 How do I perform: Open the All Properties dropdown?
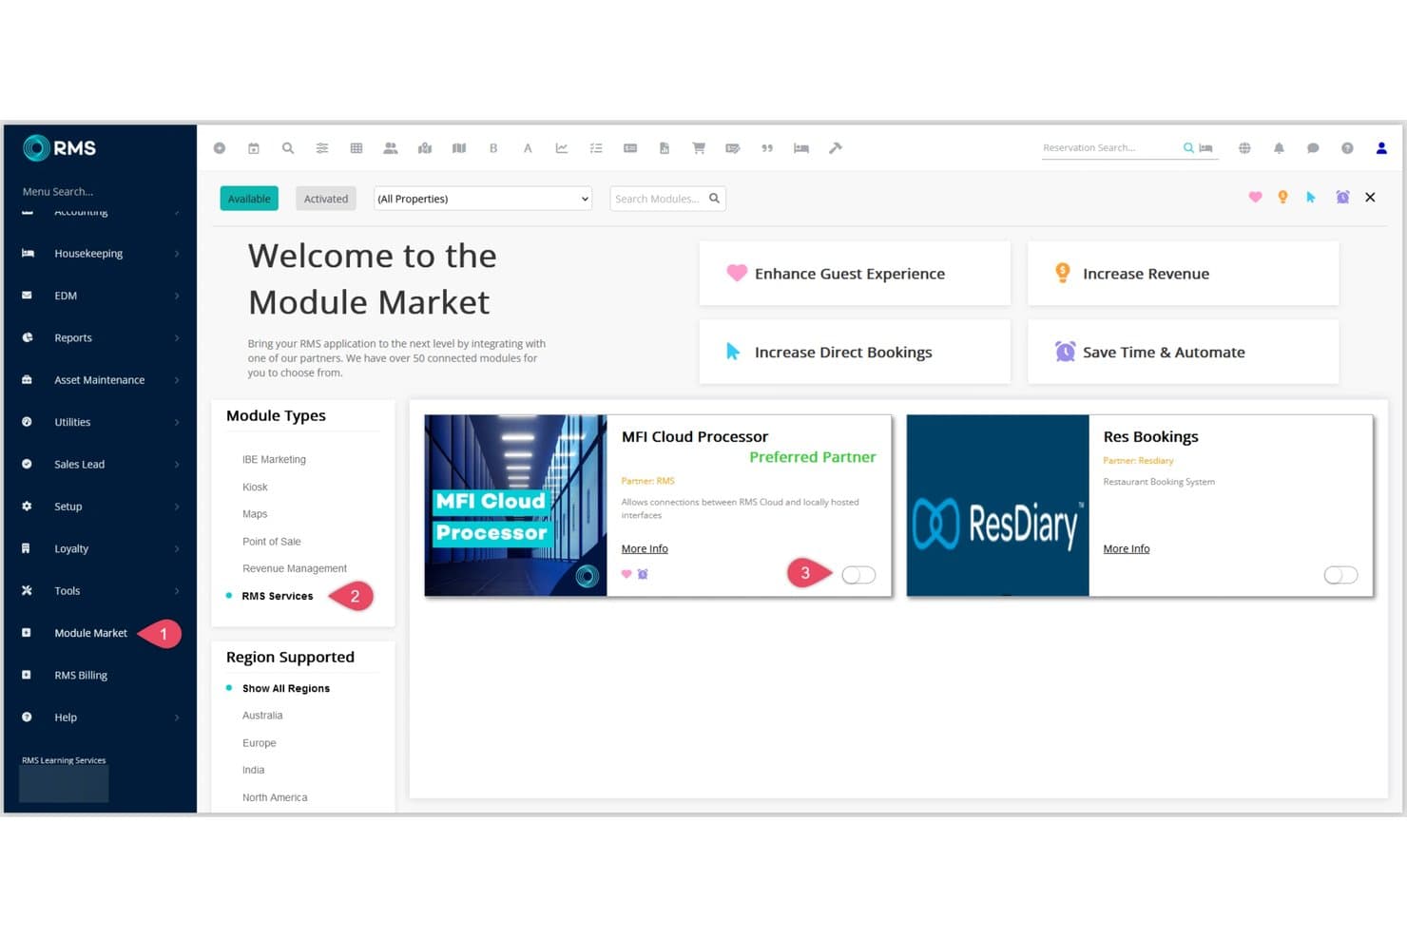[x=483, y=199]
